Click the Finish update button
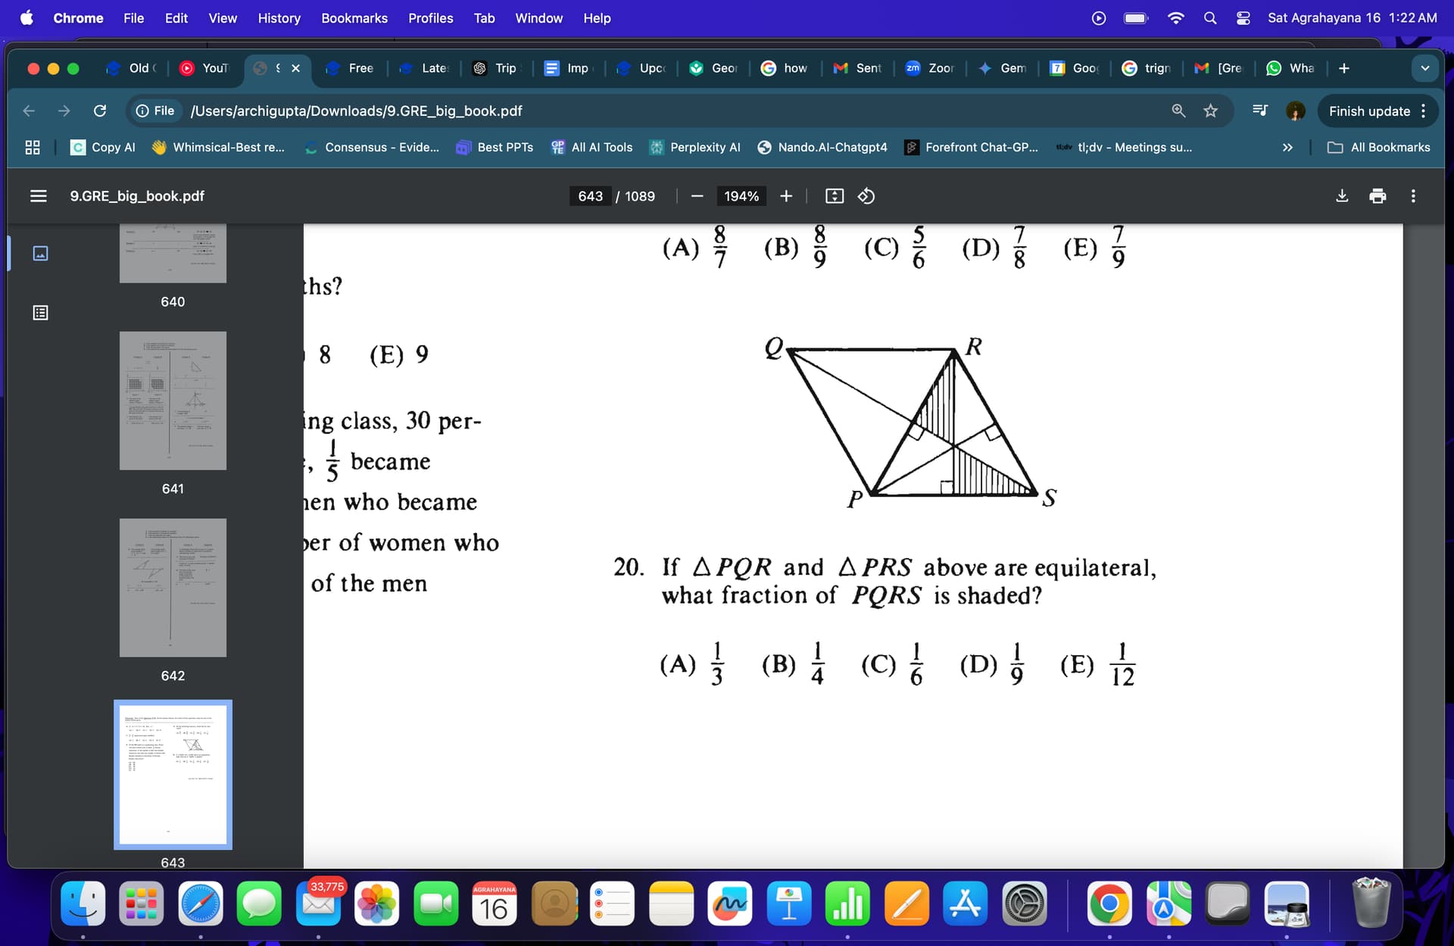1454x946 pixels. (x=1368, y=111)
